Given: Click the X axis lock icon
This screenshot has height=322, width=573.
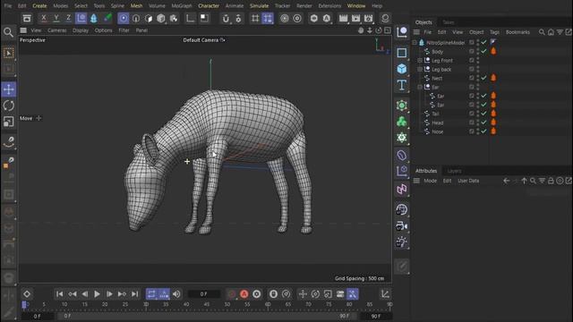Looking at the screenshot, I should (44, 18).
